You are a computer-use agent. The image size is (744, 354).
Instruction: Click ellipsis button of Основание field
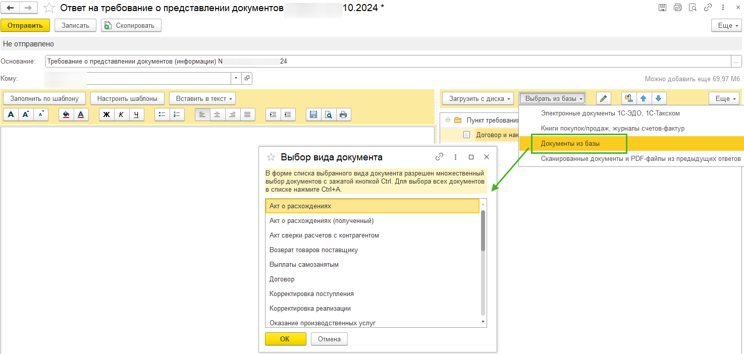737,61
